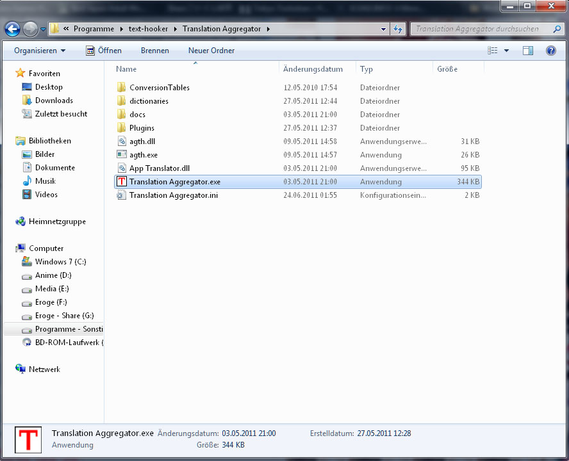
Task: Click the size 95 KB cell
Action: point(470,168)
